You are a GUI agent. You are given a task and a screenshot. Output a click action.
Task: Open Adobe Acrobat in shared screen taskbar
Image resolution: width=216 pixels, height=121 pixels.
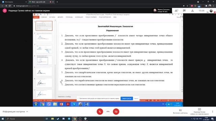coord(68,104)
